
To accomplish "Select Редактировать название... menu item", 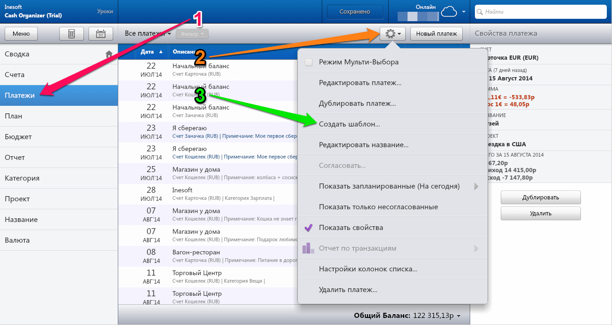I will 393,145.
